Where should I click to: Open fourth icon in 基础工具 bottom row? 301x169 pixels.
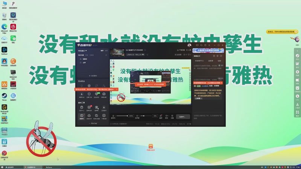(104, 116)
